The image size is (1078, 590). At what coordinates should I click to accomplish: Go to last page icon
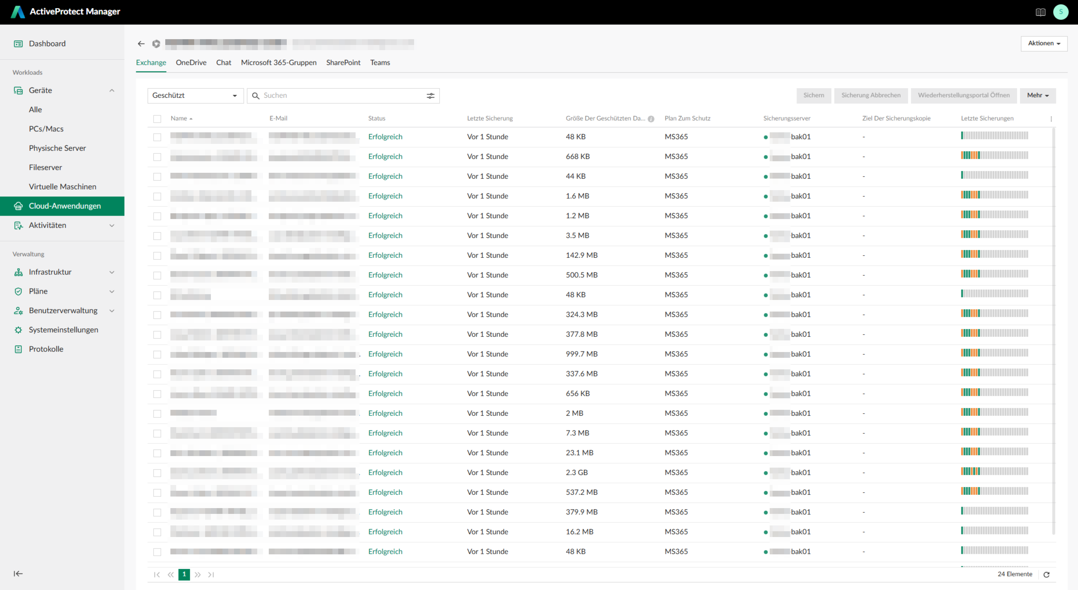[x=211, y=575]
